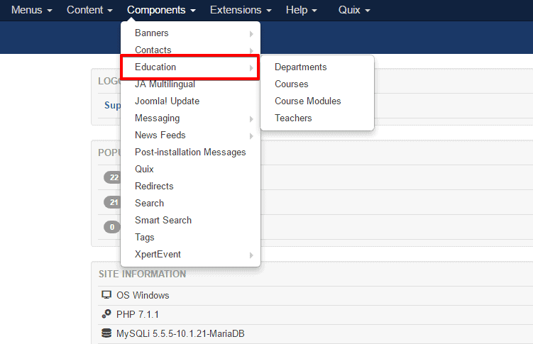Open the Quix top bar menu

click(x=354, y=11)
